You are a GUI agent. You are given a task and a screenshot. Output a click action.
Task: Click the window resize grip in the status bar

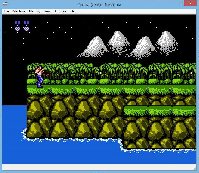click(x=195, y=169)
